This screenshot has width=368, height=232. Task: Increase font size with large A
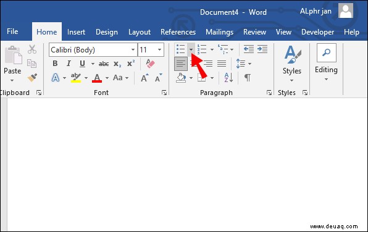coord(144,78)
